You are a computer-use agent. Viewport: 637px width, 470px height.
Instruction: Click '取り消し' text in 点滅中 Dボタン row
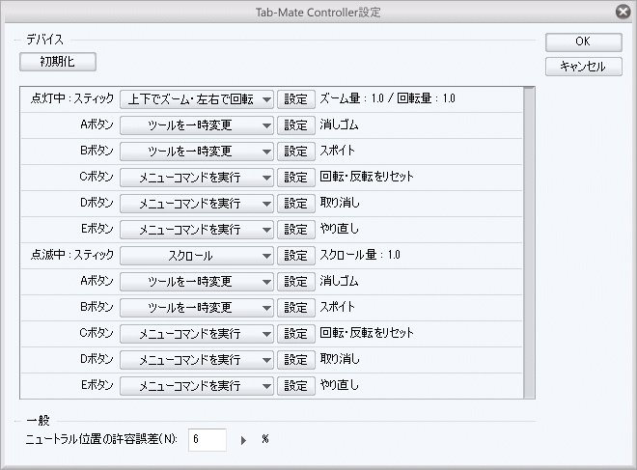pyautogui.click(x=340, y=359)
